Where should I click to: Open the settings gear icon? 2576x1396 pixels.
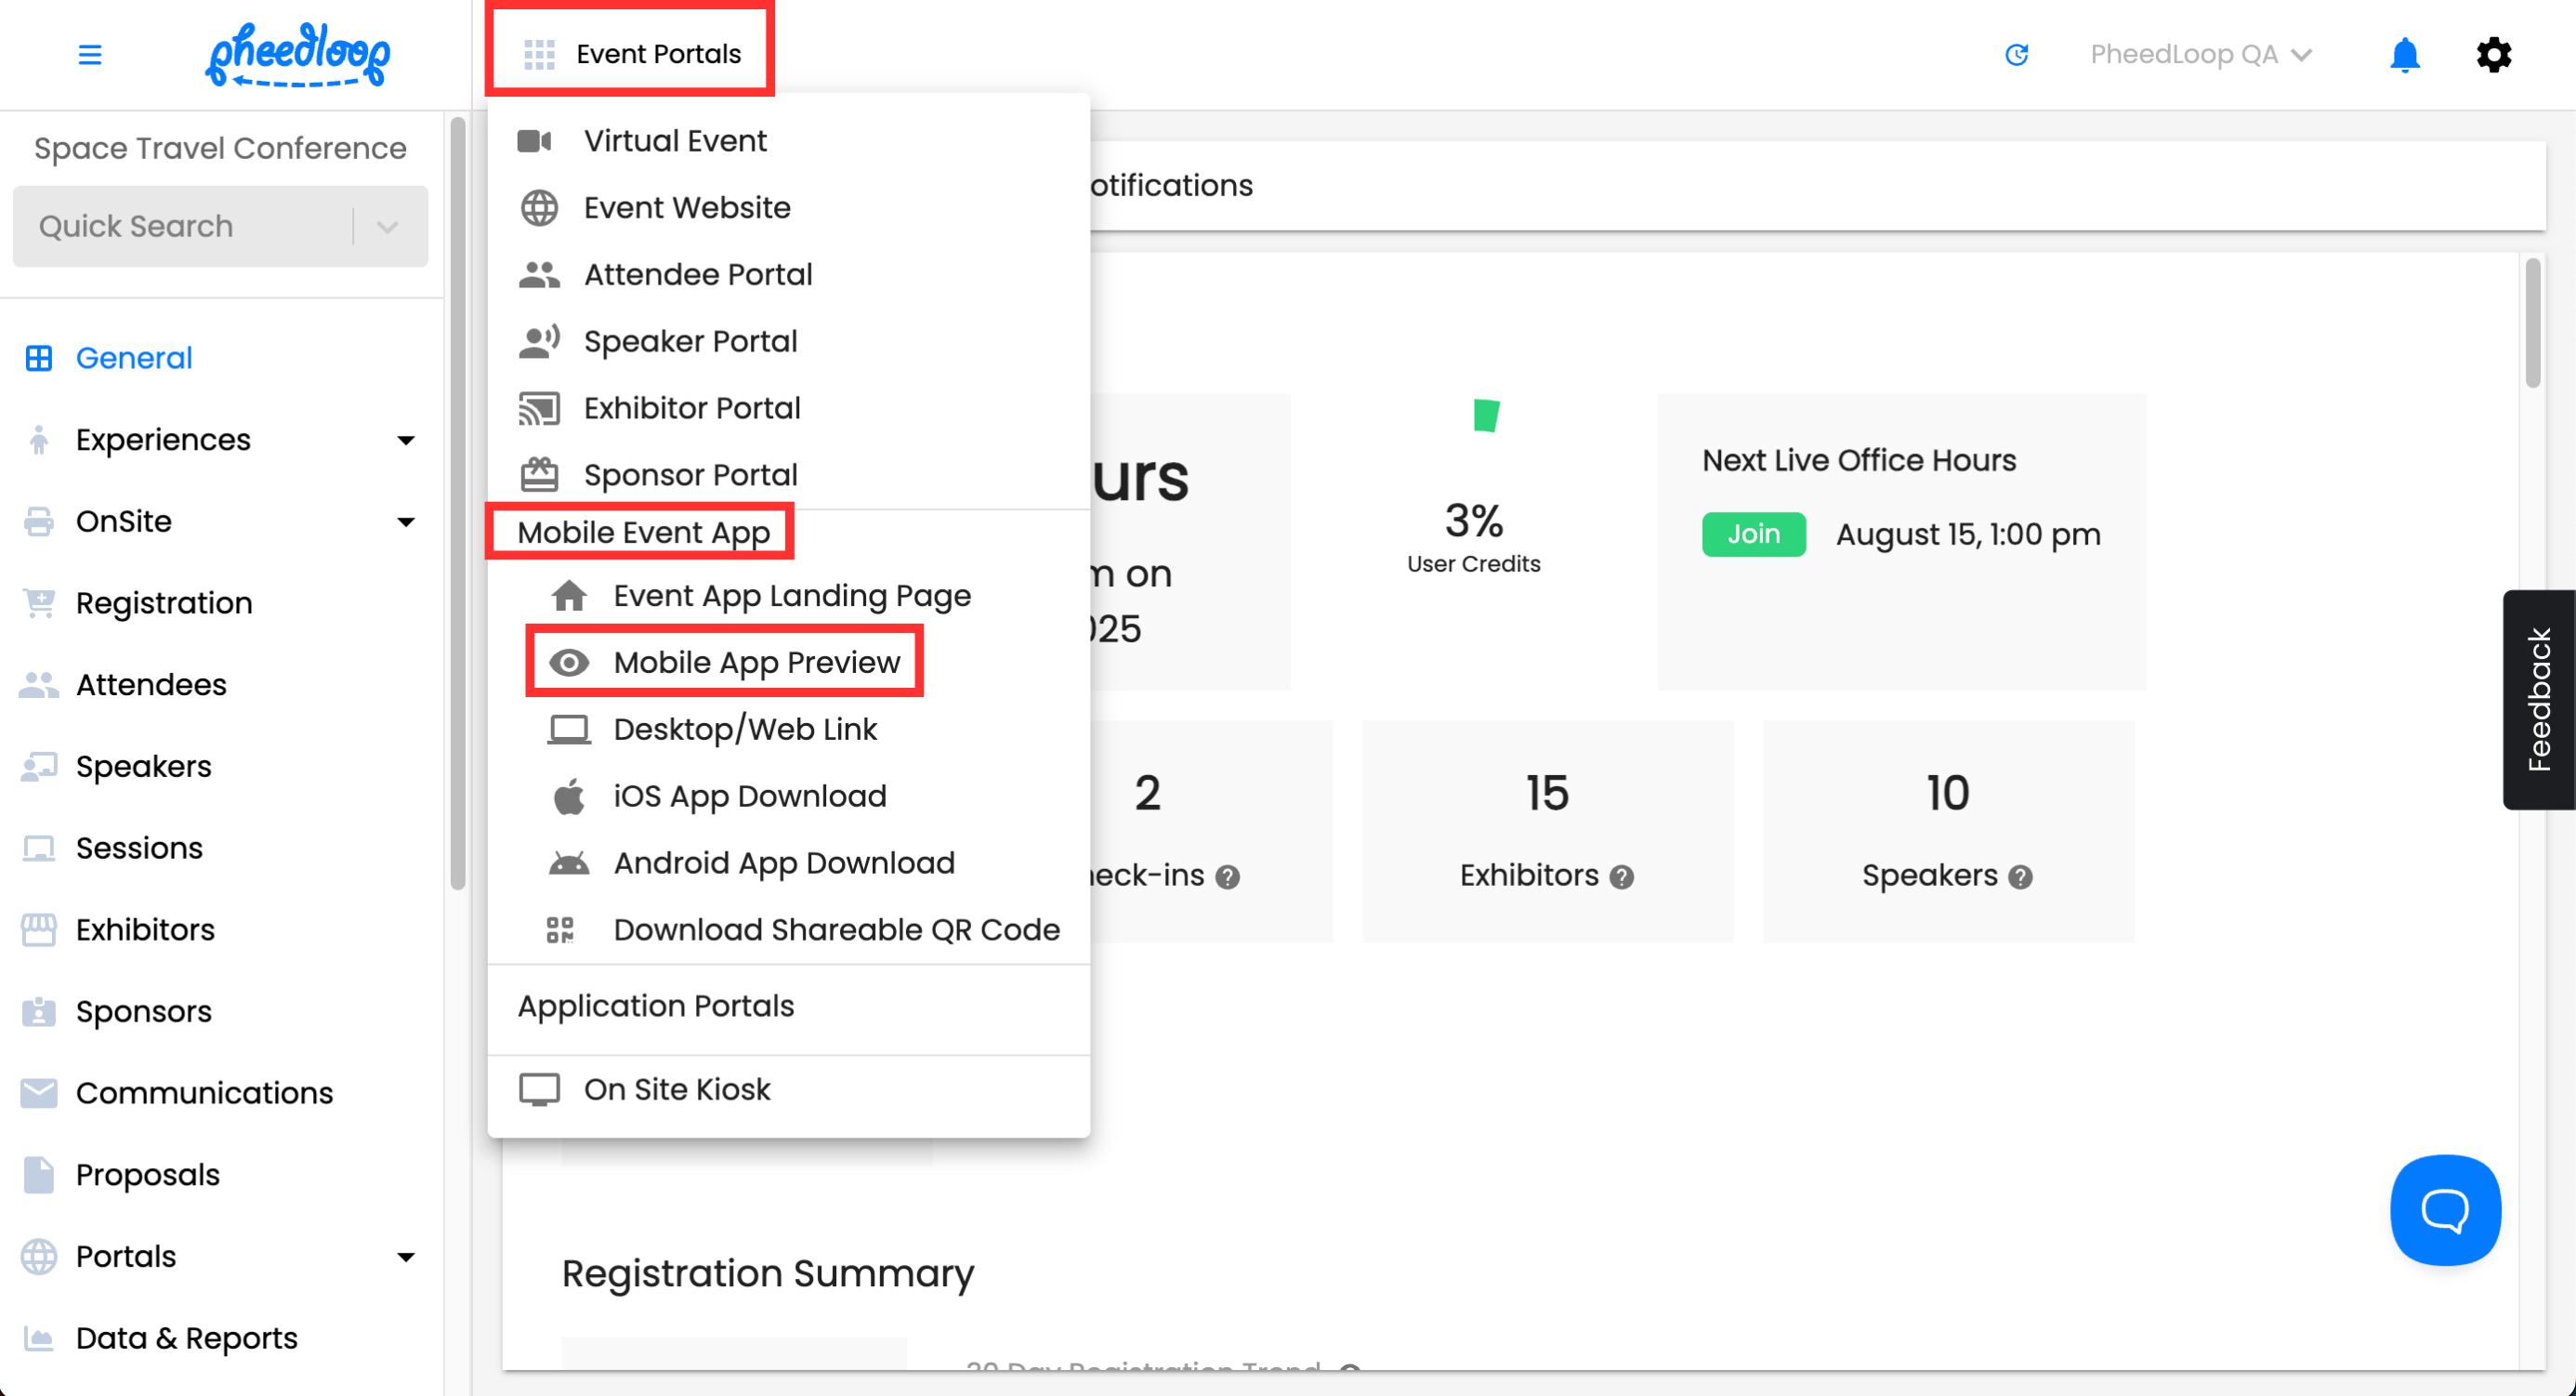2494,54
